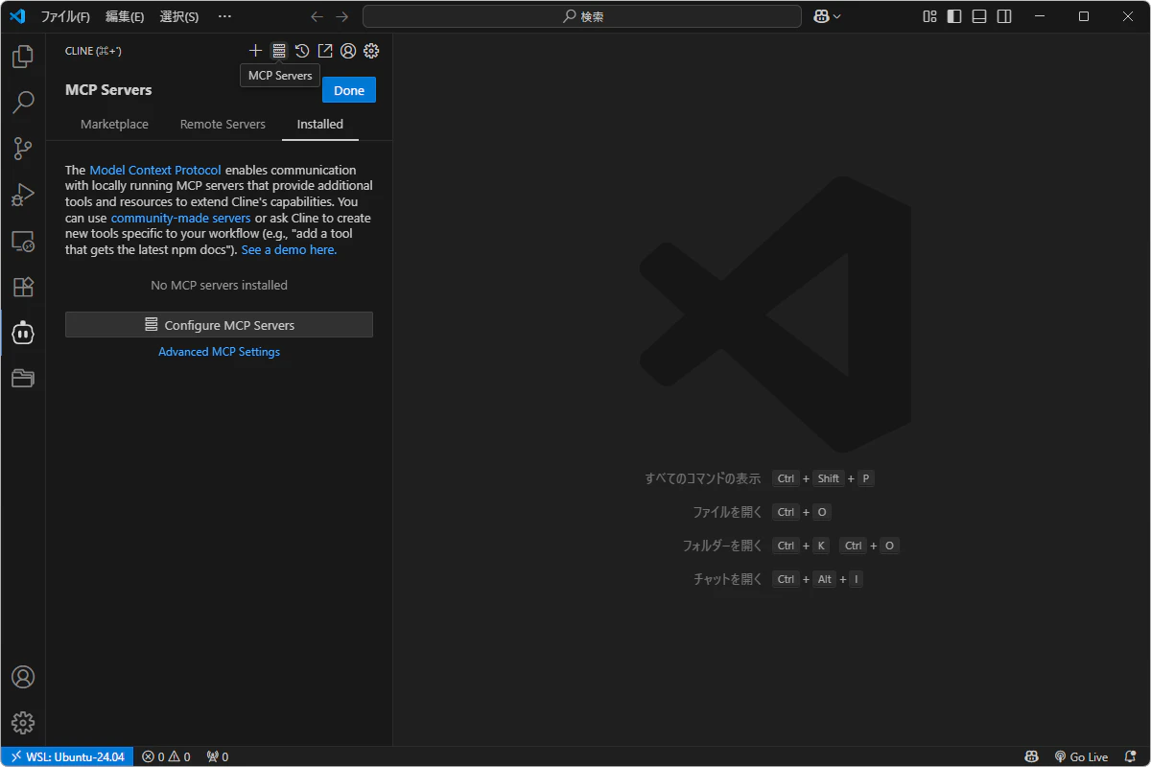Click the blue Done button

(x=349, y=90)
